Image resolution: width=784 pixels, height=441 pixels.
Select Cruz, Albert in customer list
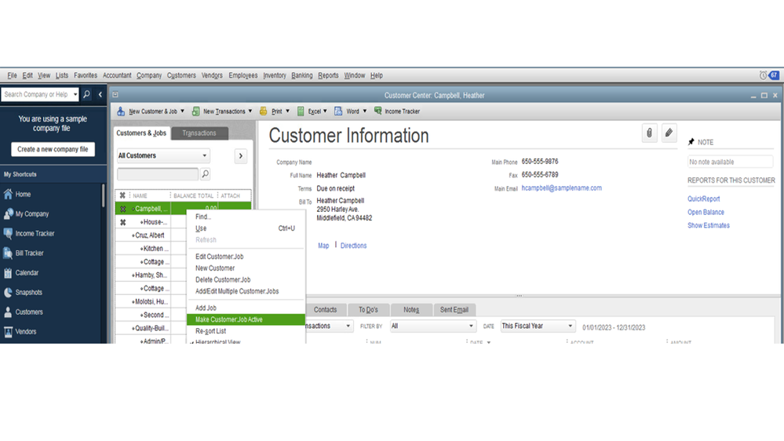(149, 235)
